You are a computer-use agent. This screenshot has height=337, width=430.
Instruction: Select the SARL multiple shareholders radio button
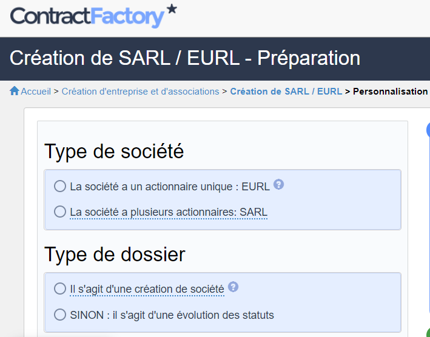click(60, 212)
